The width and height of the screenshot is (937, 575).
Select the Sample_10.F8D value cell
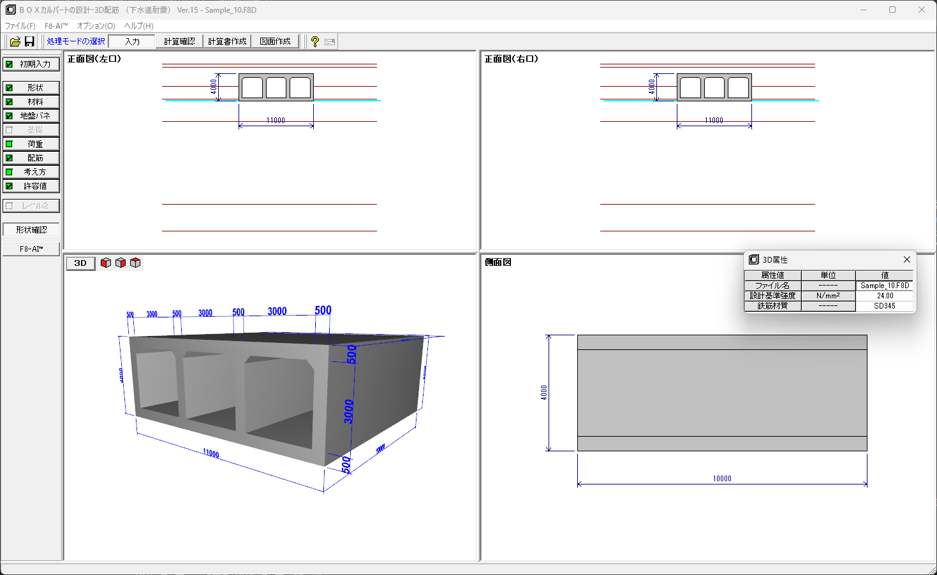[x=884, y=286]
